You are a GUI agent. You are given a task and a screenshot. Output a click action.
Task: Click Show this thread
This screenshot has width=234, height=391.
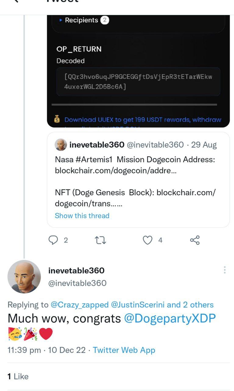pos(82,216)
